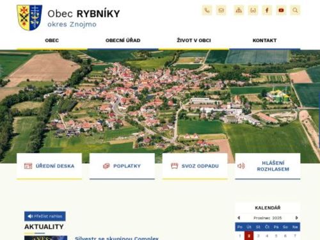
Task: Click the accessibility declaration icon
Action: tap(253, 10)
